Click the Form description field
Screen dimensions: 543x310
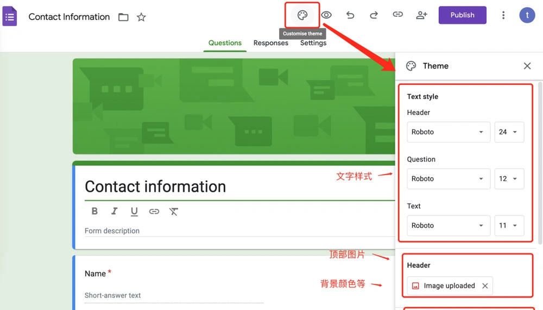[217, 231]
